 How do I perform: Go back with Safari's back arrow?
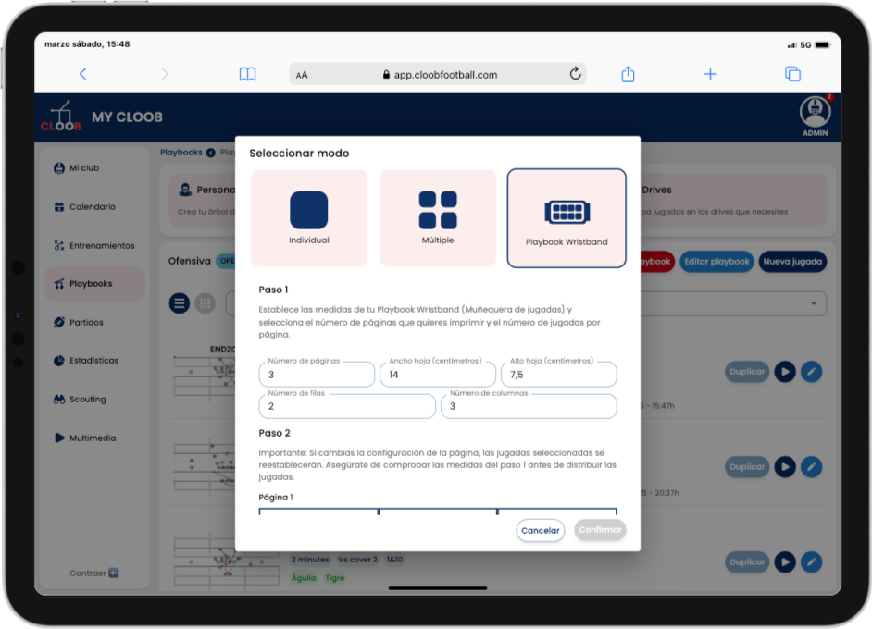click(82, 74)
